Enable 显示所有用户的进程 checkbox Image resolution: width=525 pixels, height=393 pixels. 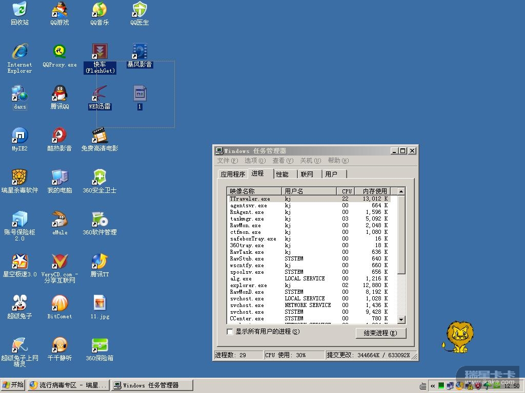pos(230,332)
